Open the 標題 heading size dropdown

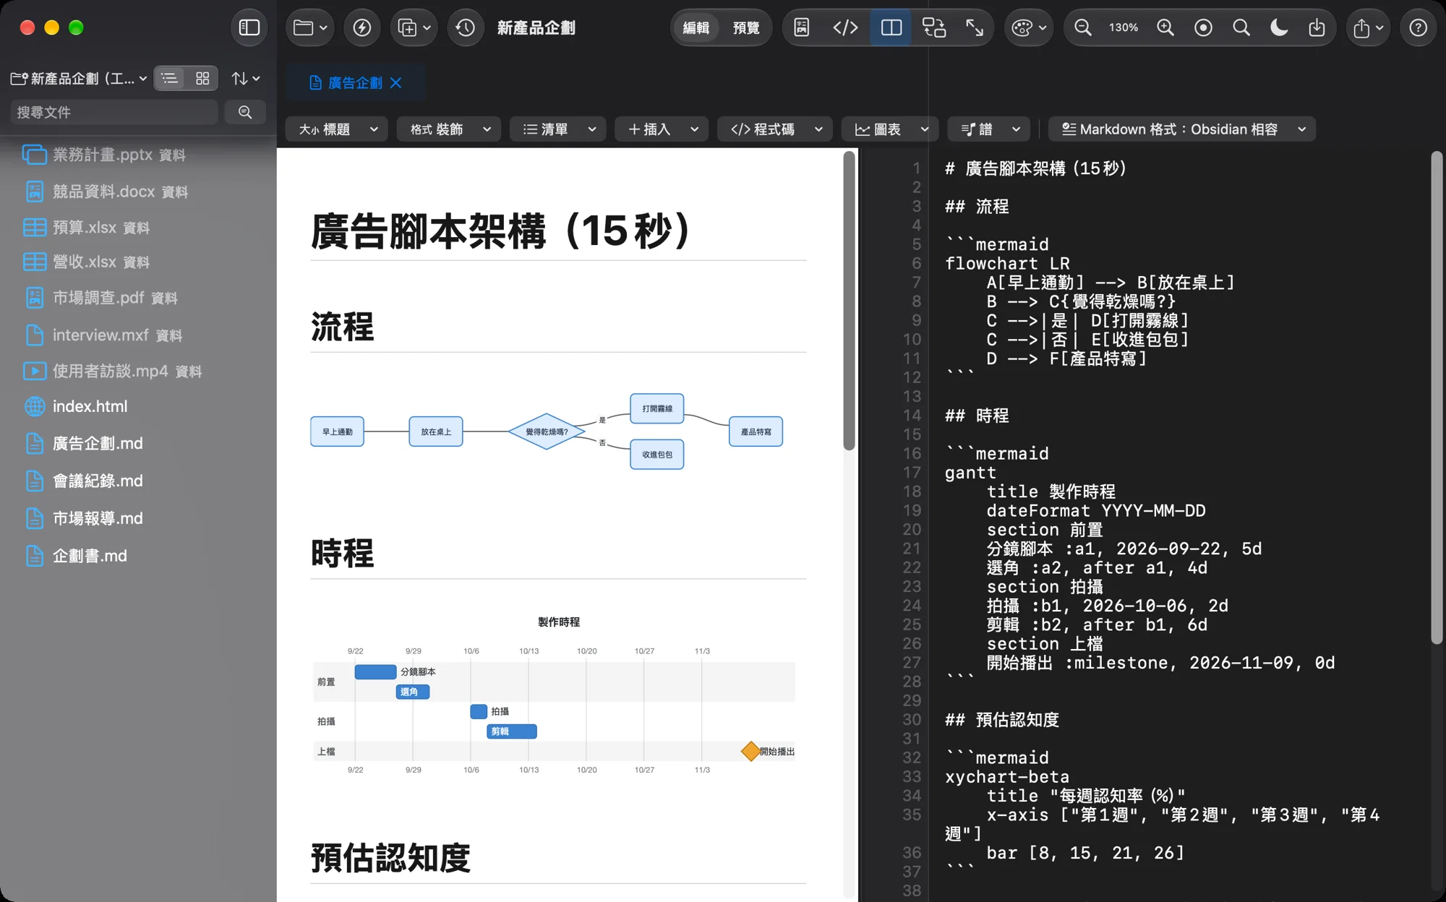[x=337, y=129]
